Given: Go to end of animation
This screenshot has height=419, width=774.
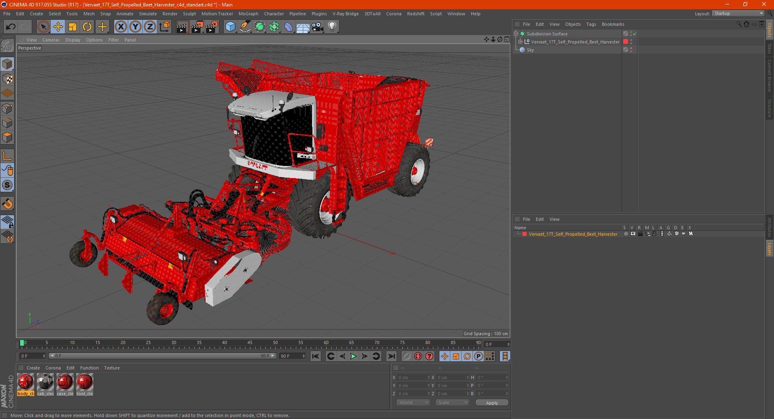Looking at the screenshot, I should 391,356.
